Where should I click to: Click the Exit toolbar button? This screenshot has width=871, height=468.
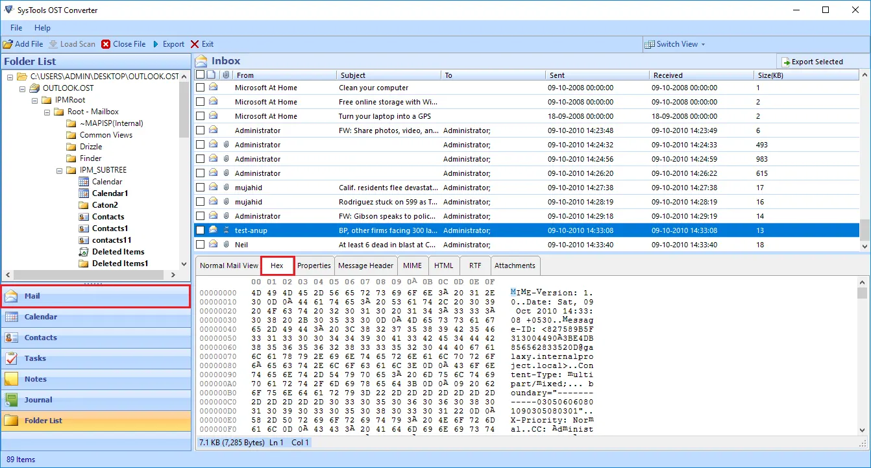pos(202,44)
